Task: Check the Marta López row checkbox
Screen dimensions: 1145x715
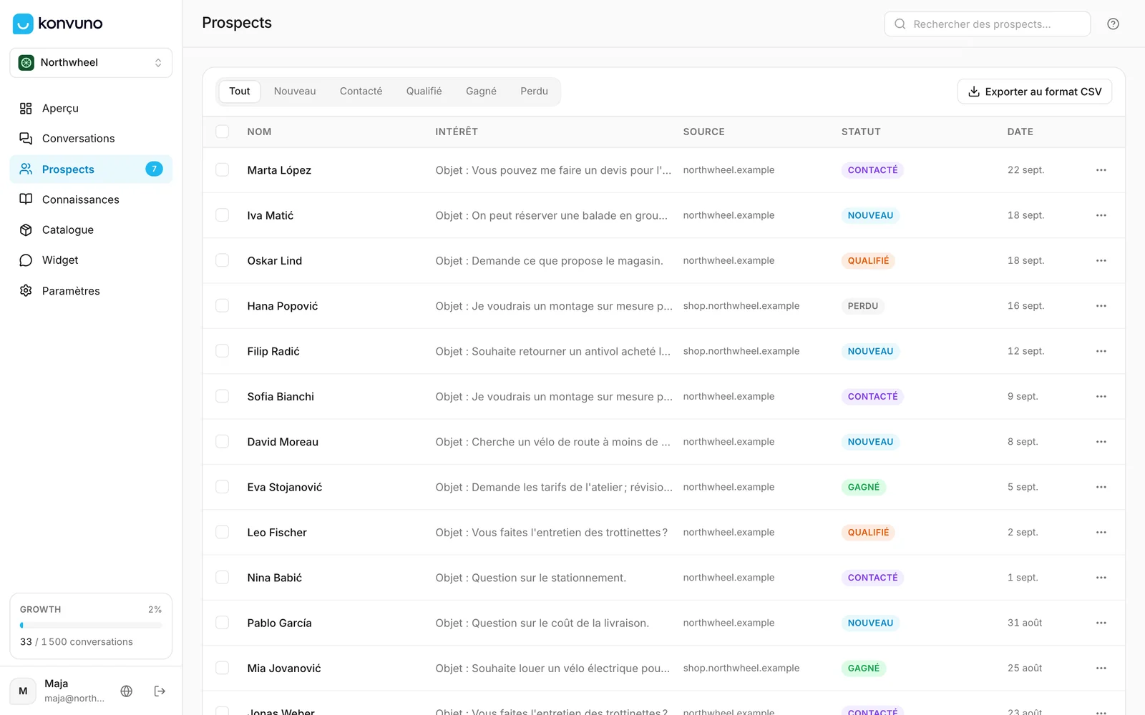Action: [x=223, y=170]
